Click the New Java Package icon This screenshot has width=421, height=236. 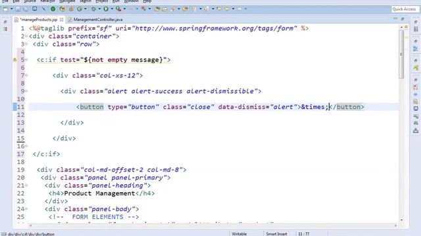(x=72, y=9)
